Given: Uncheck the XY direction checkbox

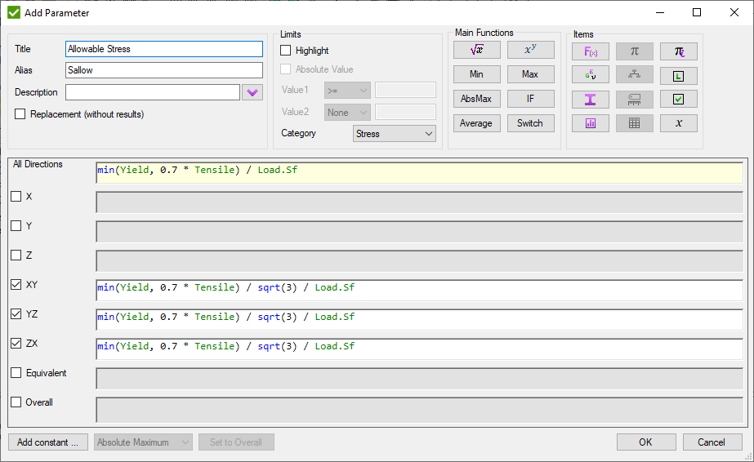Looking at the screenshot, I should [16, 285].
